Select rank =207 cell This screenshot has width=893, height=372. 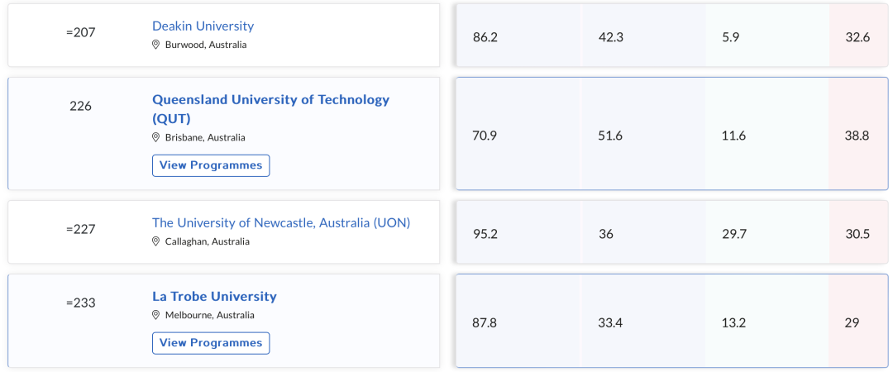pyautogui.click(x=81, y=32)
